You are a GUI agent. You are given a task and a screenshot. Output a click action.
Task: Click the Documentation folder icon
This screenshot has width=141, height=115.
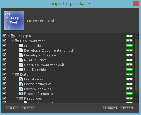click(17, 41)
